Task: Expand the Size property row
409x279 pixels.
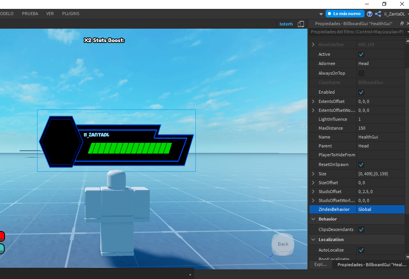Action: click(x=313, y=174)
